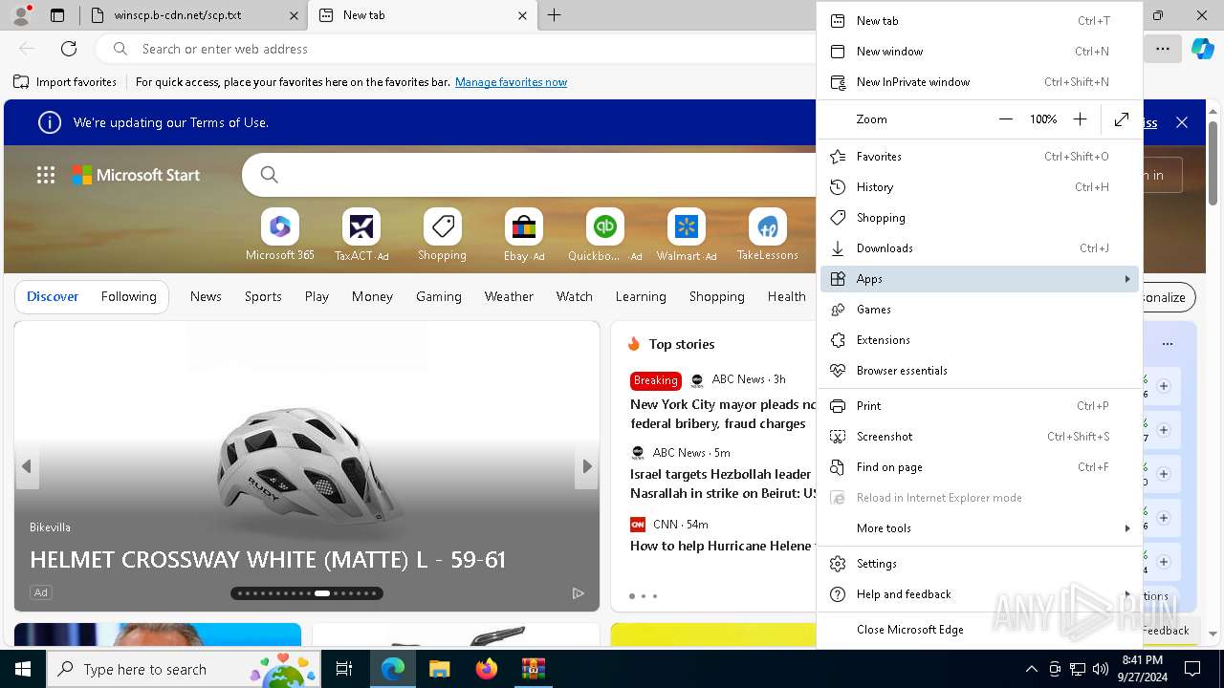
Task: Expand the Apps submenu
Action: 979,279
